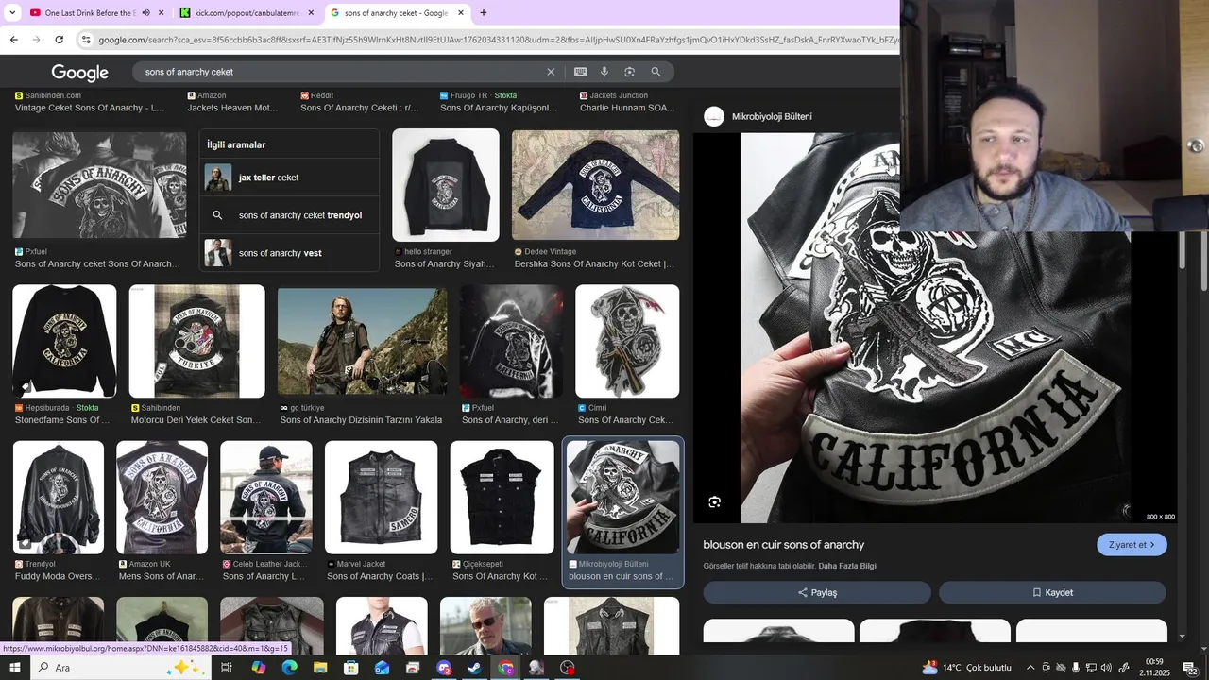Open Task View from the taskbar
This screenshot has height=680, width=1209.
tap(227, 668)
